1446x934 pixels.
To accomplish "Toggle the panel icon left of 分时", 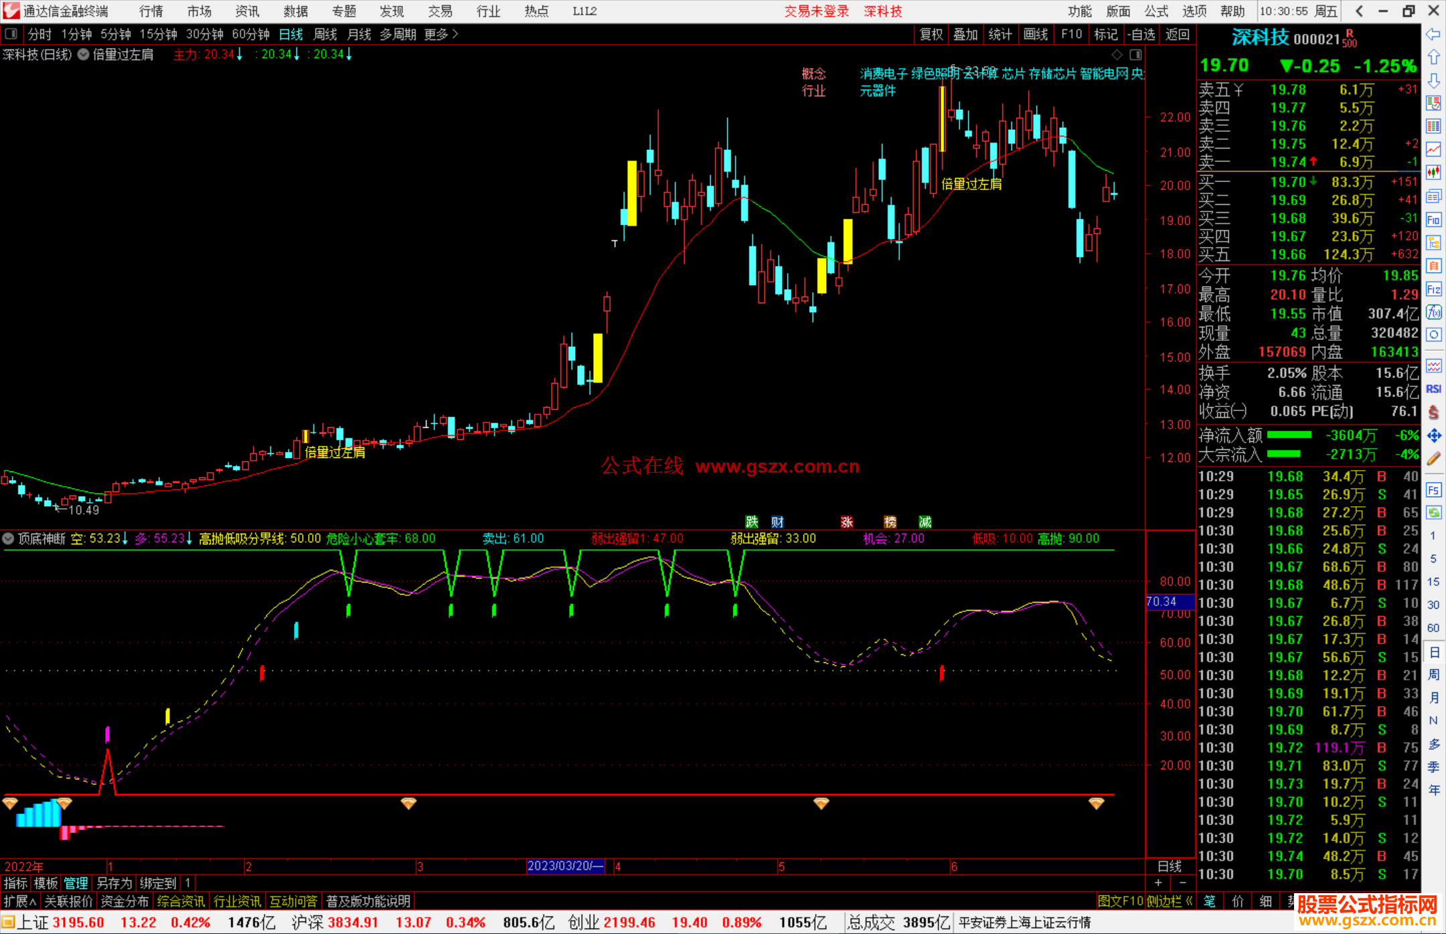I will pyautogui.click(x=11, y=34).
